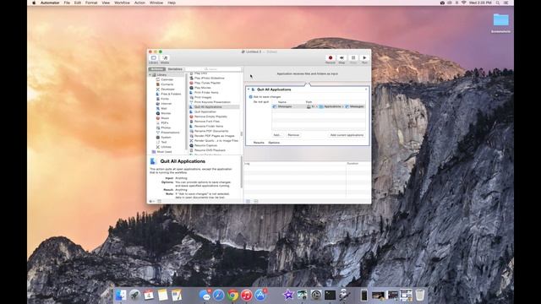Select Quit Application action
This screenshot has width=541, height=304.
tap(205, 112)
